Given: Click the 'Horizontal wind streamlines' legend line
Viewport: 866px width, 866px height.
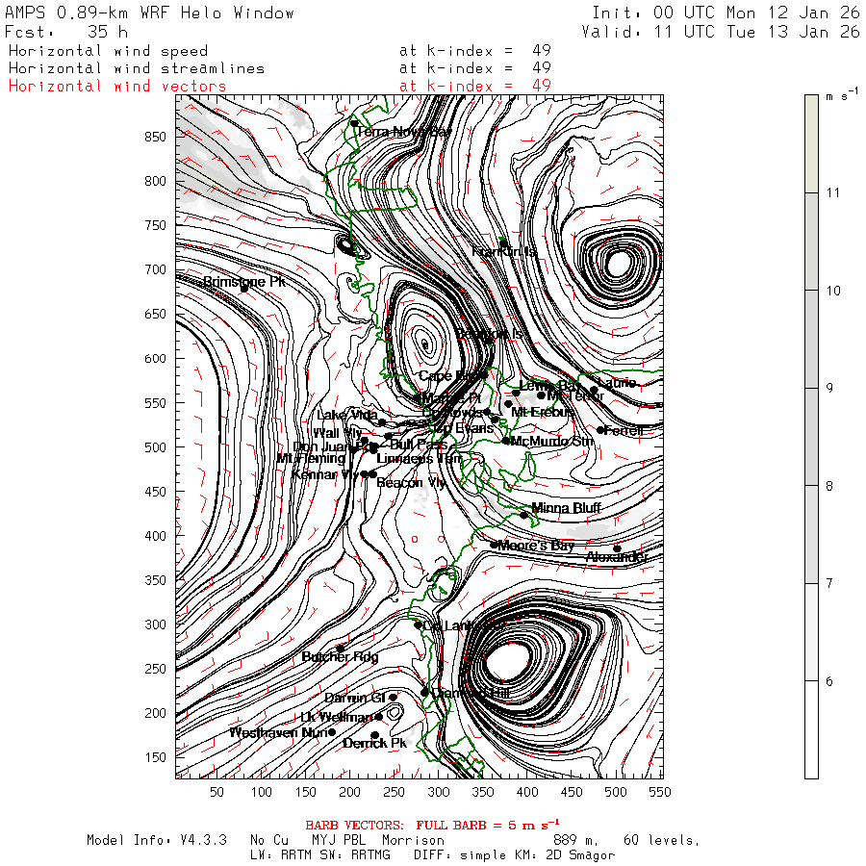Looking at the screenshot, I should [x=137, y=68].
